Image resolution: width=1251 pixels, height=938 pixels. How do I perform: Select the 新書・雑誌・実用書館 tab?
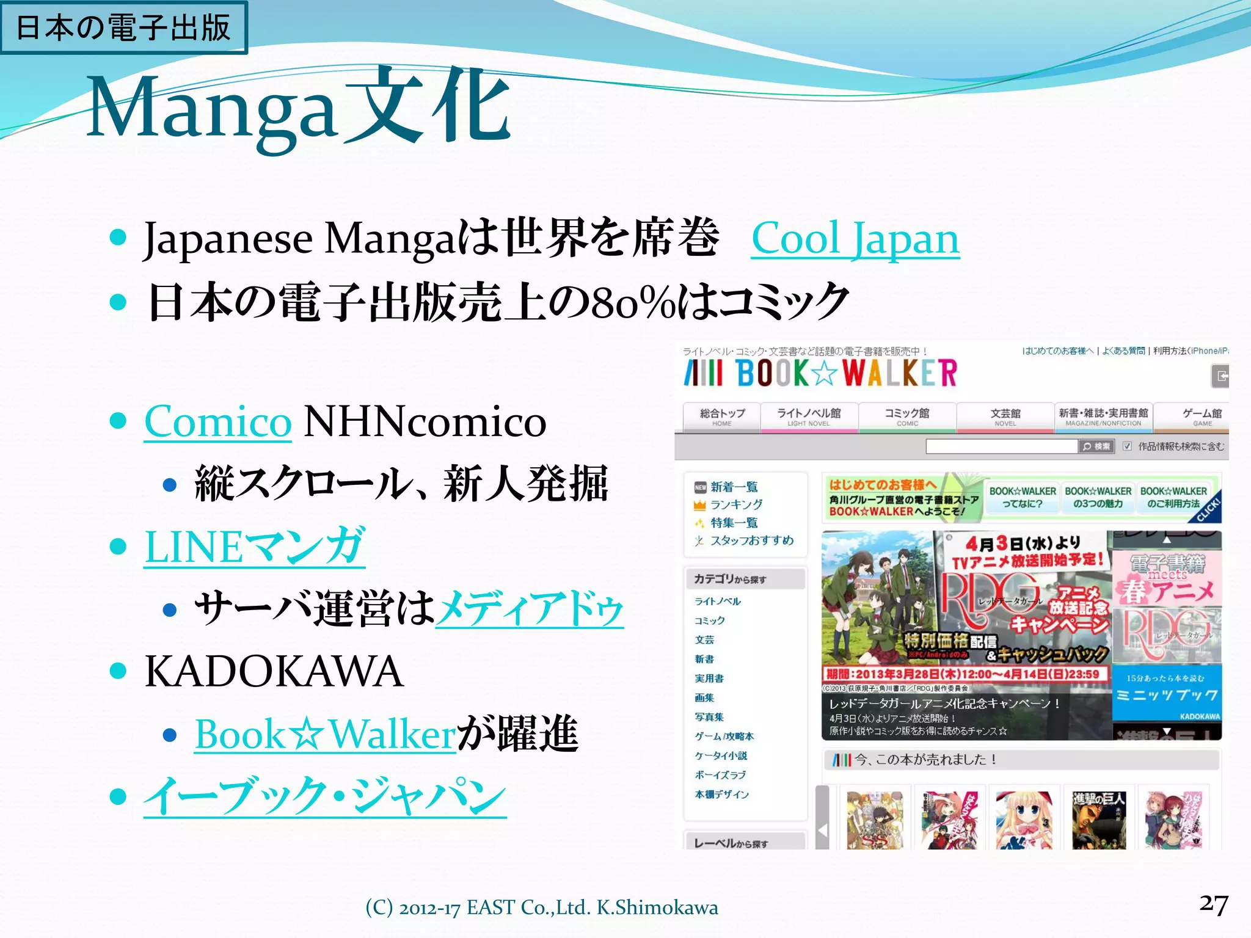point(1103,417)
